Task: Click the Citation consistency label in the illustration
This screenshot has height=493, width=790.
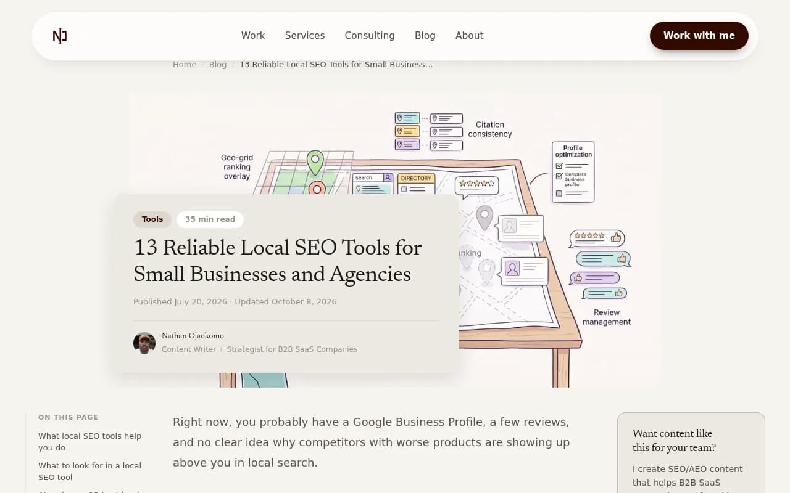Action: tap(490, 129)
